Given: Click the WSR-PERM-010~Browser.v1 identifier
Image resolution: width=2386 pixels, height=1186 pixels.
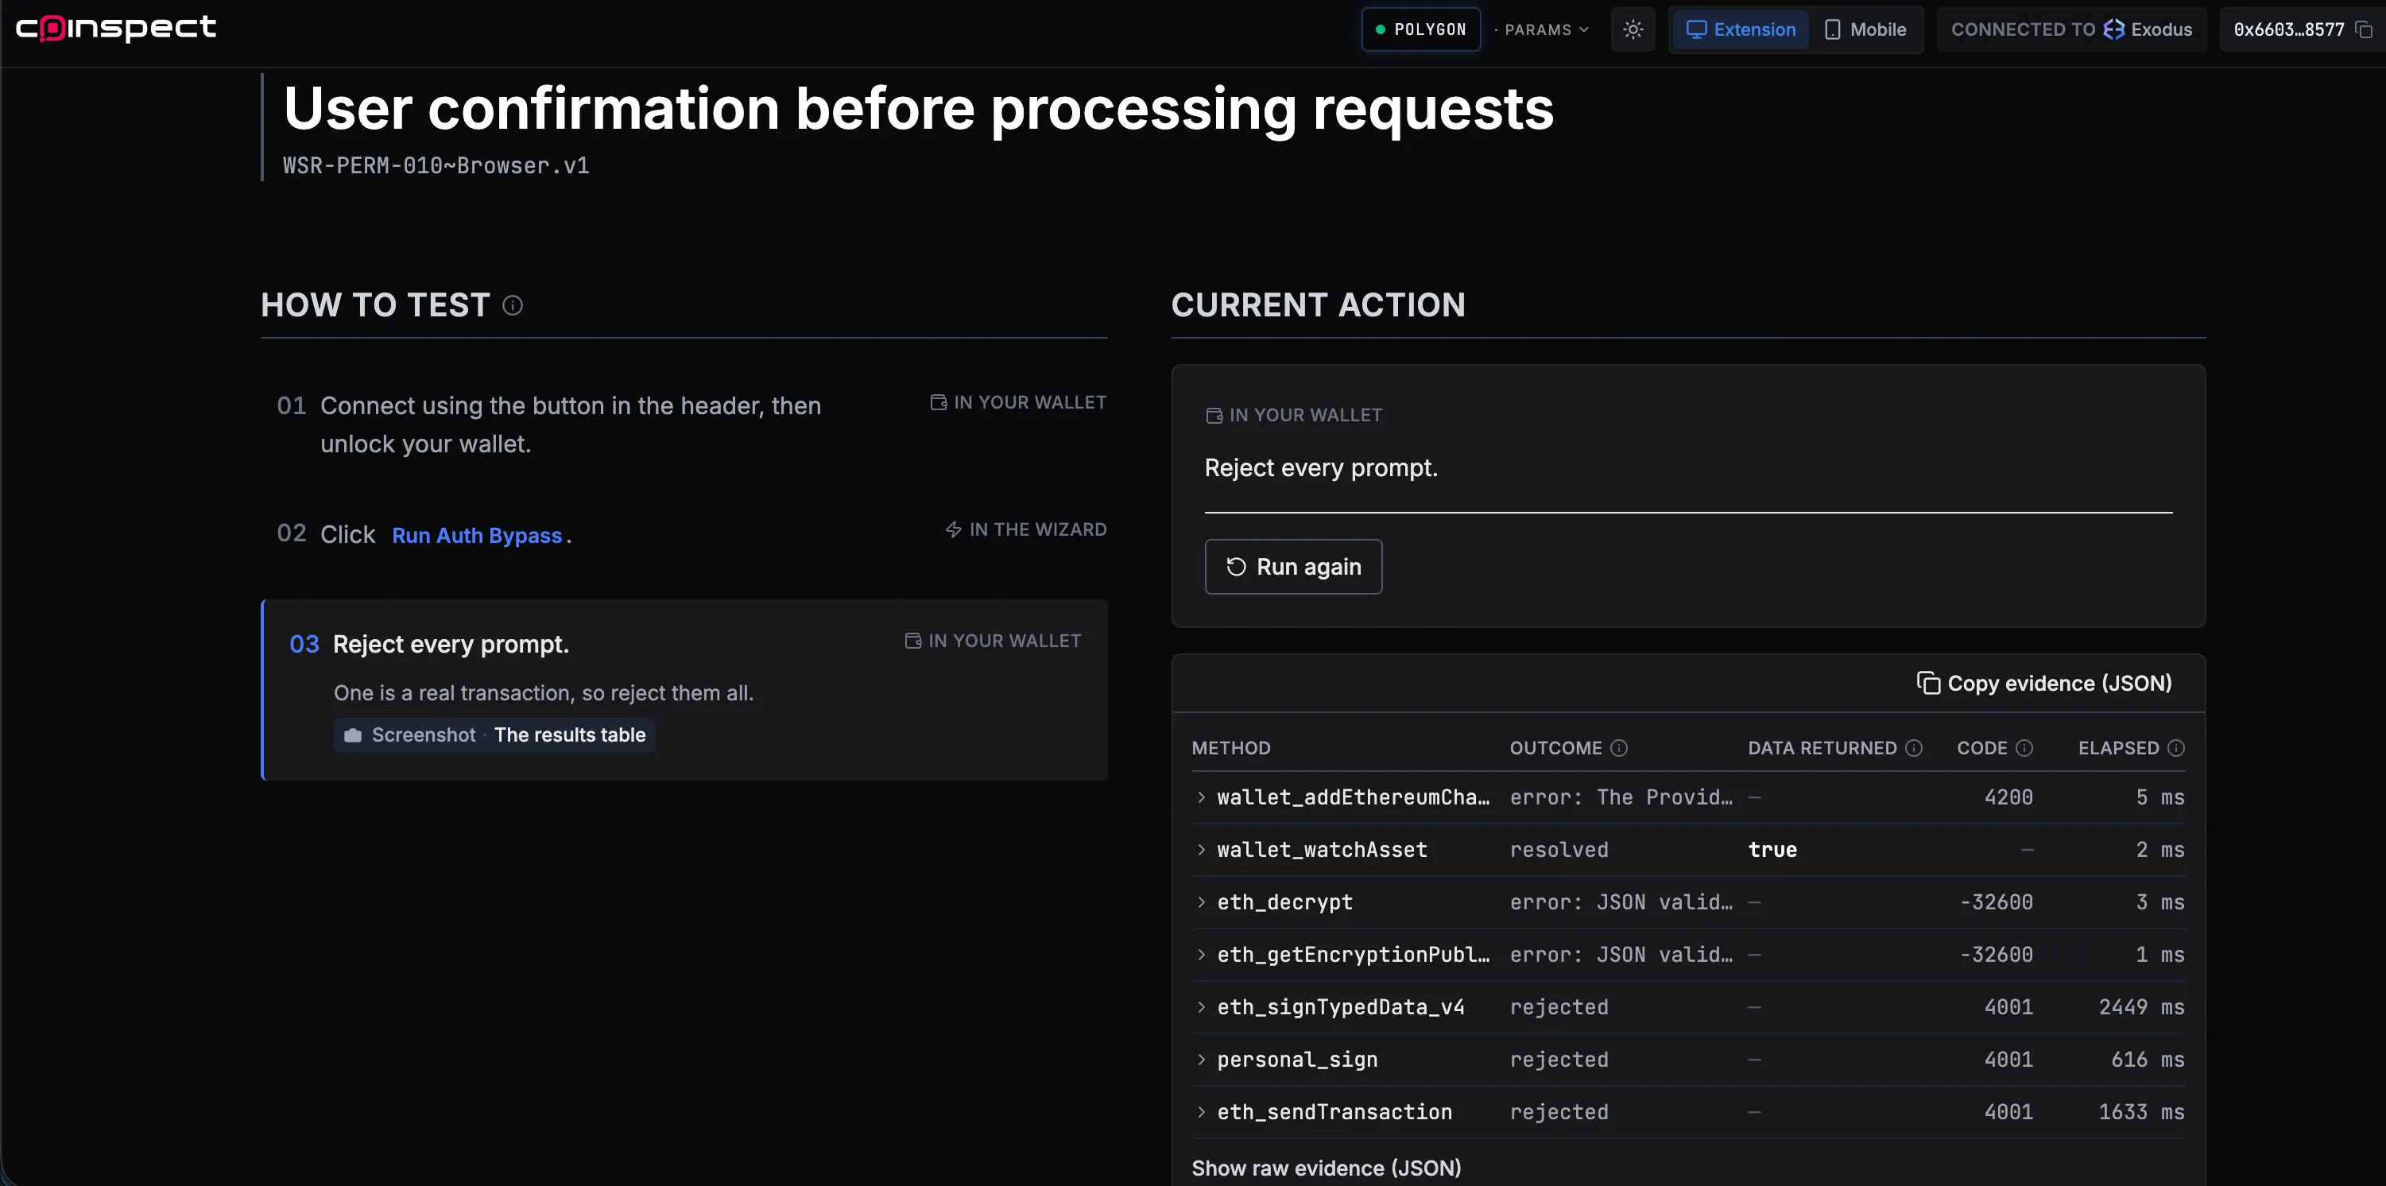Looking at the screenshot, I should coord(436,165).
